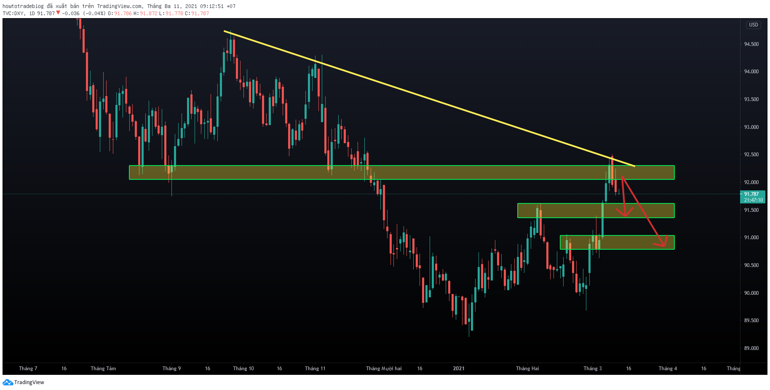Click the 89.500 price axis label
The height and width of the screenshot is (390, 770).
[751, 321]
